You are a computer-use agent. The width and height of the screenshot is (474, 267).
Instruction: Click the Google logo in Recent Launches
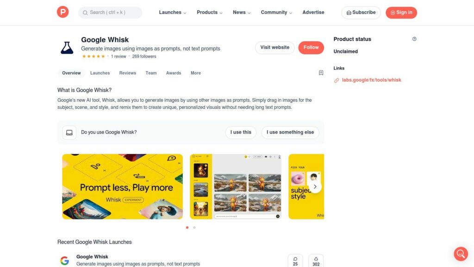click(64, 261)
